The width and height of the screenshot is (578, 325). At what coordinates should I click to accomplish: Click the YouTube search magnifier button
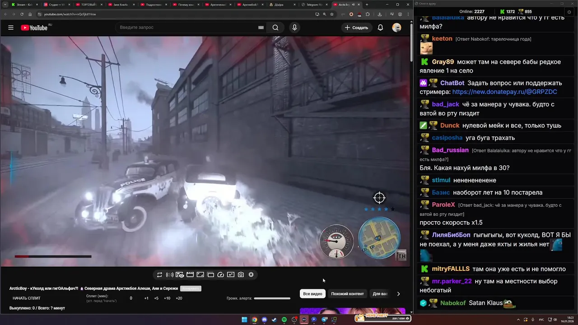[x=275, y=28]
